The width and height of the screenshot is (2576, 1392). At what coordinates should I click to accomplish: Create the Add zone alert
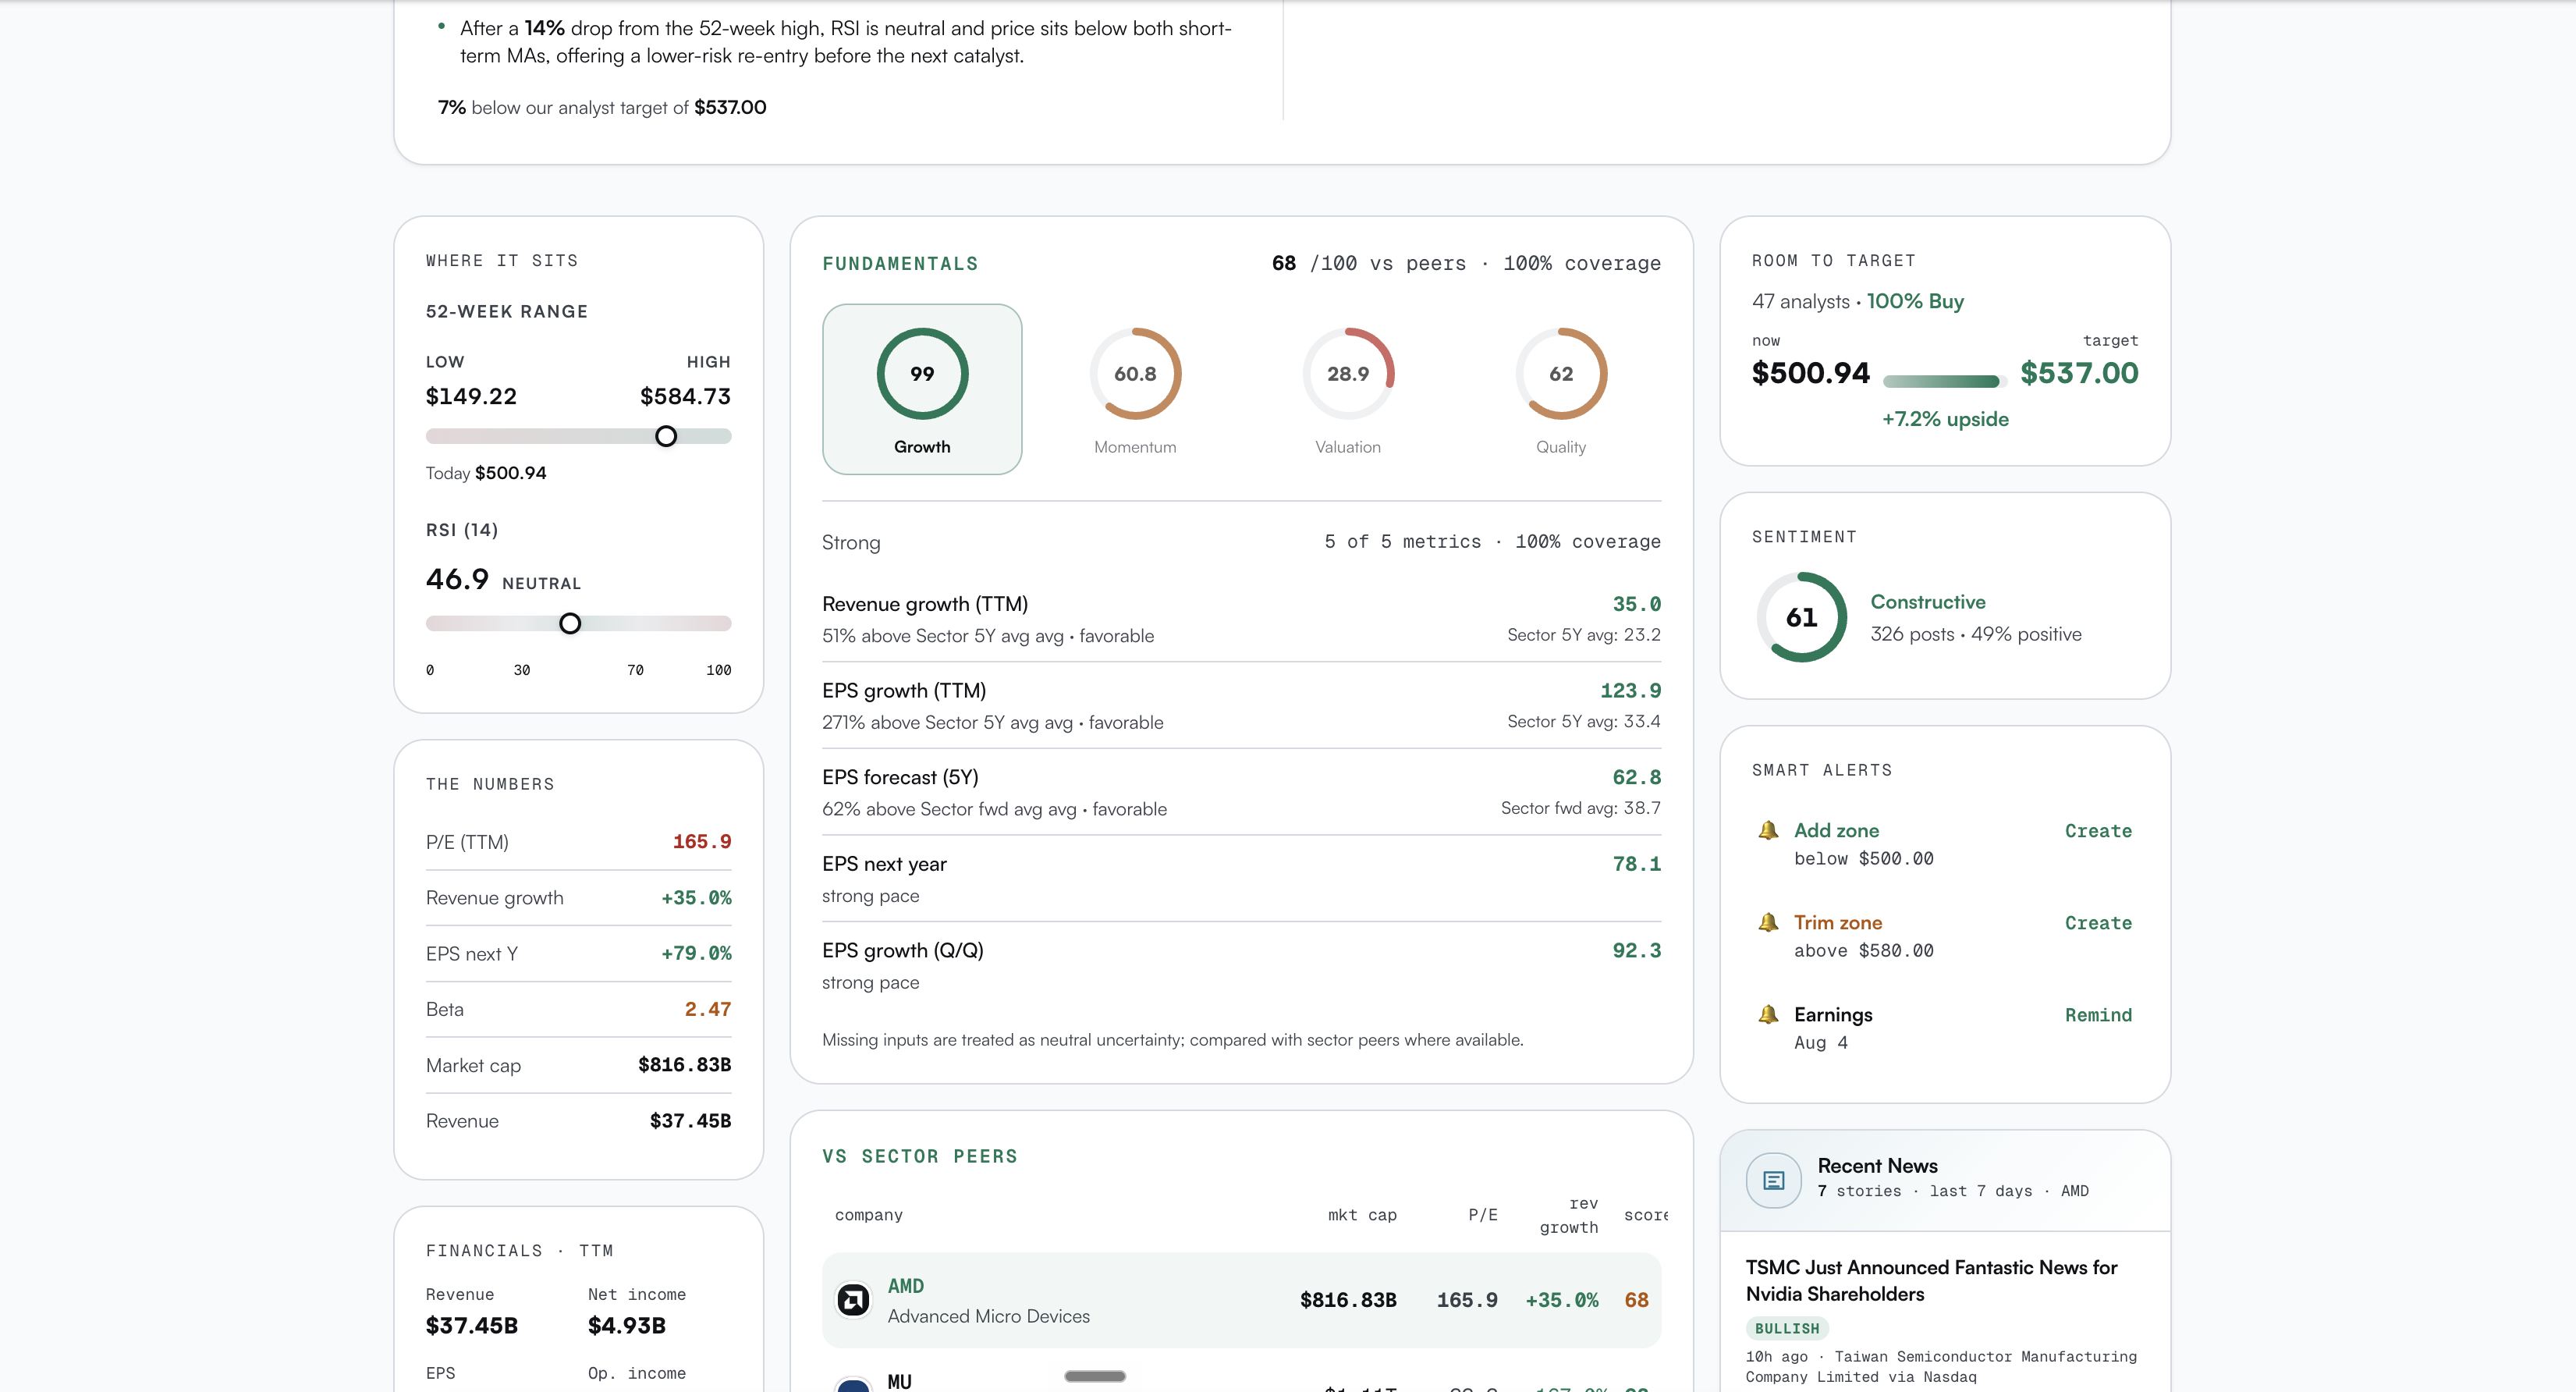(x=2097, y=831)
